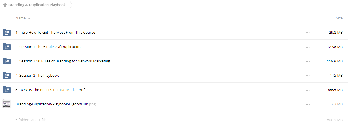Click shared folder icon for Intro row
Screen dimensions: 348x129
click(7, 32)
